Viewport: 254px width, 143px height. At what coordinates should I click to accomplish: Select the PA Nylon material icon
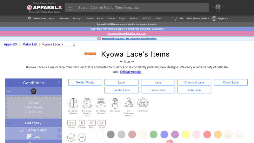coord(91,123)
